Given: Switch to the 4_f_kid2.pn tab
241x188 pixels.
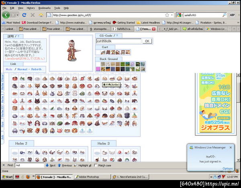Looking at the screenshot, I should [x=169, y=29].
